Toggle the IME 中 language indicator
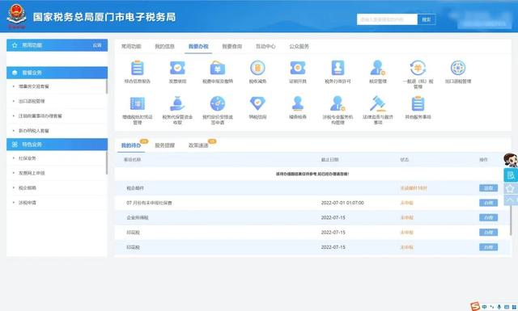The height and width of the screenshot is (311, 518). click(x=484, y=307)
